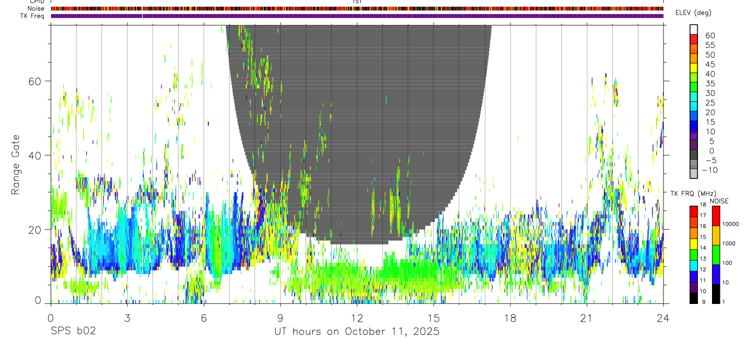Click the white top segment of the ELEV color bar
Image resolution: width=746 pixels, height=344 pixels.
tap(694, 30)
